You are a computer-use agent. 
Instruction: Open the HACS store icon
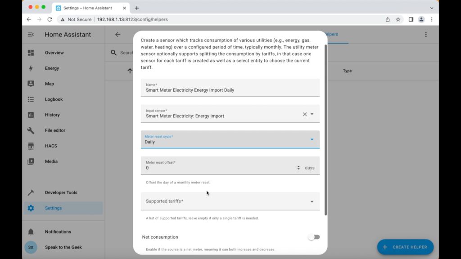(31, 146)
